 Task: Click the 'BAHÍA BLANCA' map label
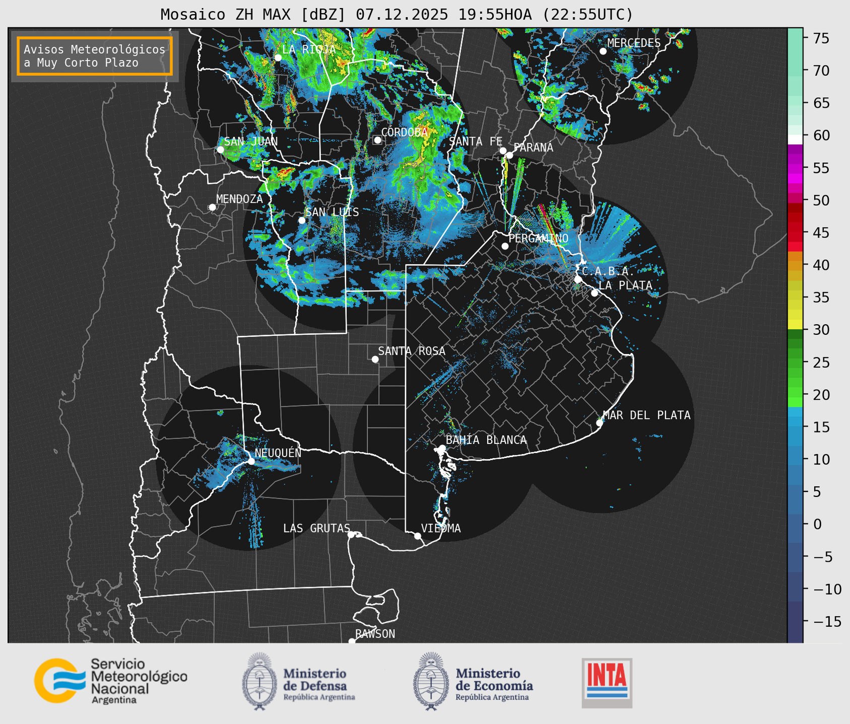(486, 440)
